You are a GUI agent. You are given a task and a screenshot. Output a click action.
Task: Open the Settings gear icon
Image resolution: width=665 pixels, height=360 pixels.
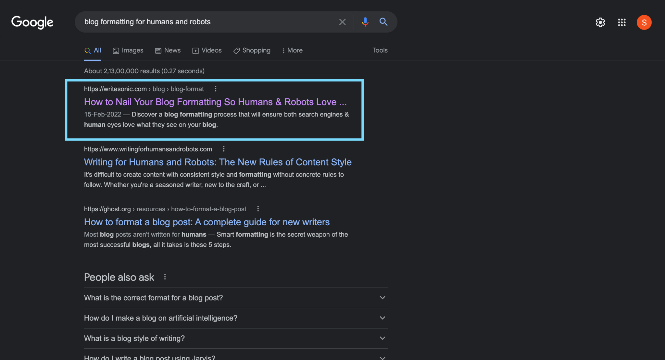600,22
